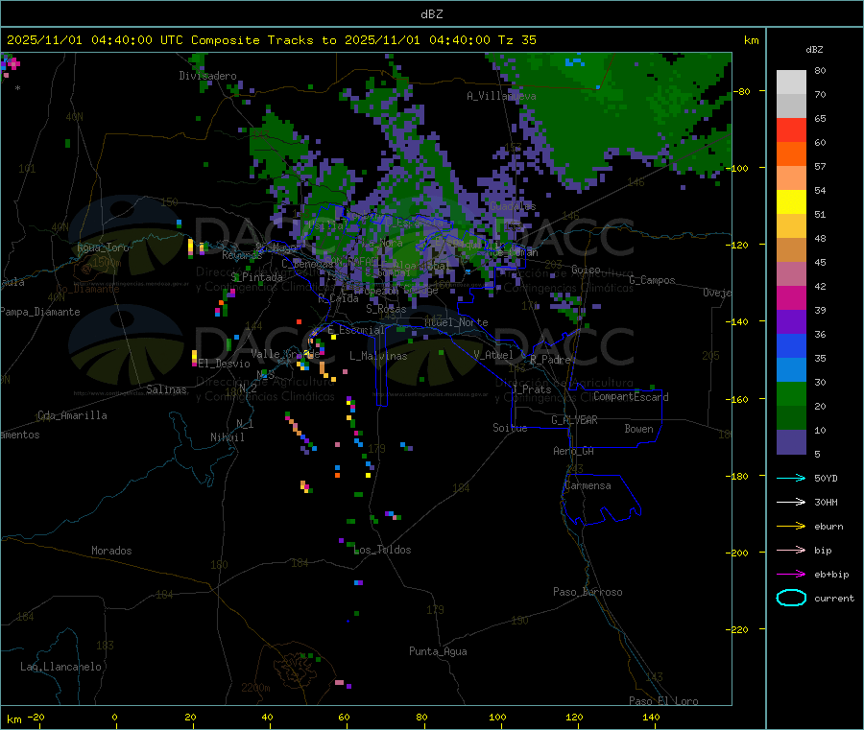Click the 'Carmensa' map label
This screenshot has width=864, height=730.
588,485
